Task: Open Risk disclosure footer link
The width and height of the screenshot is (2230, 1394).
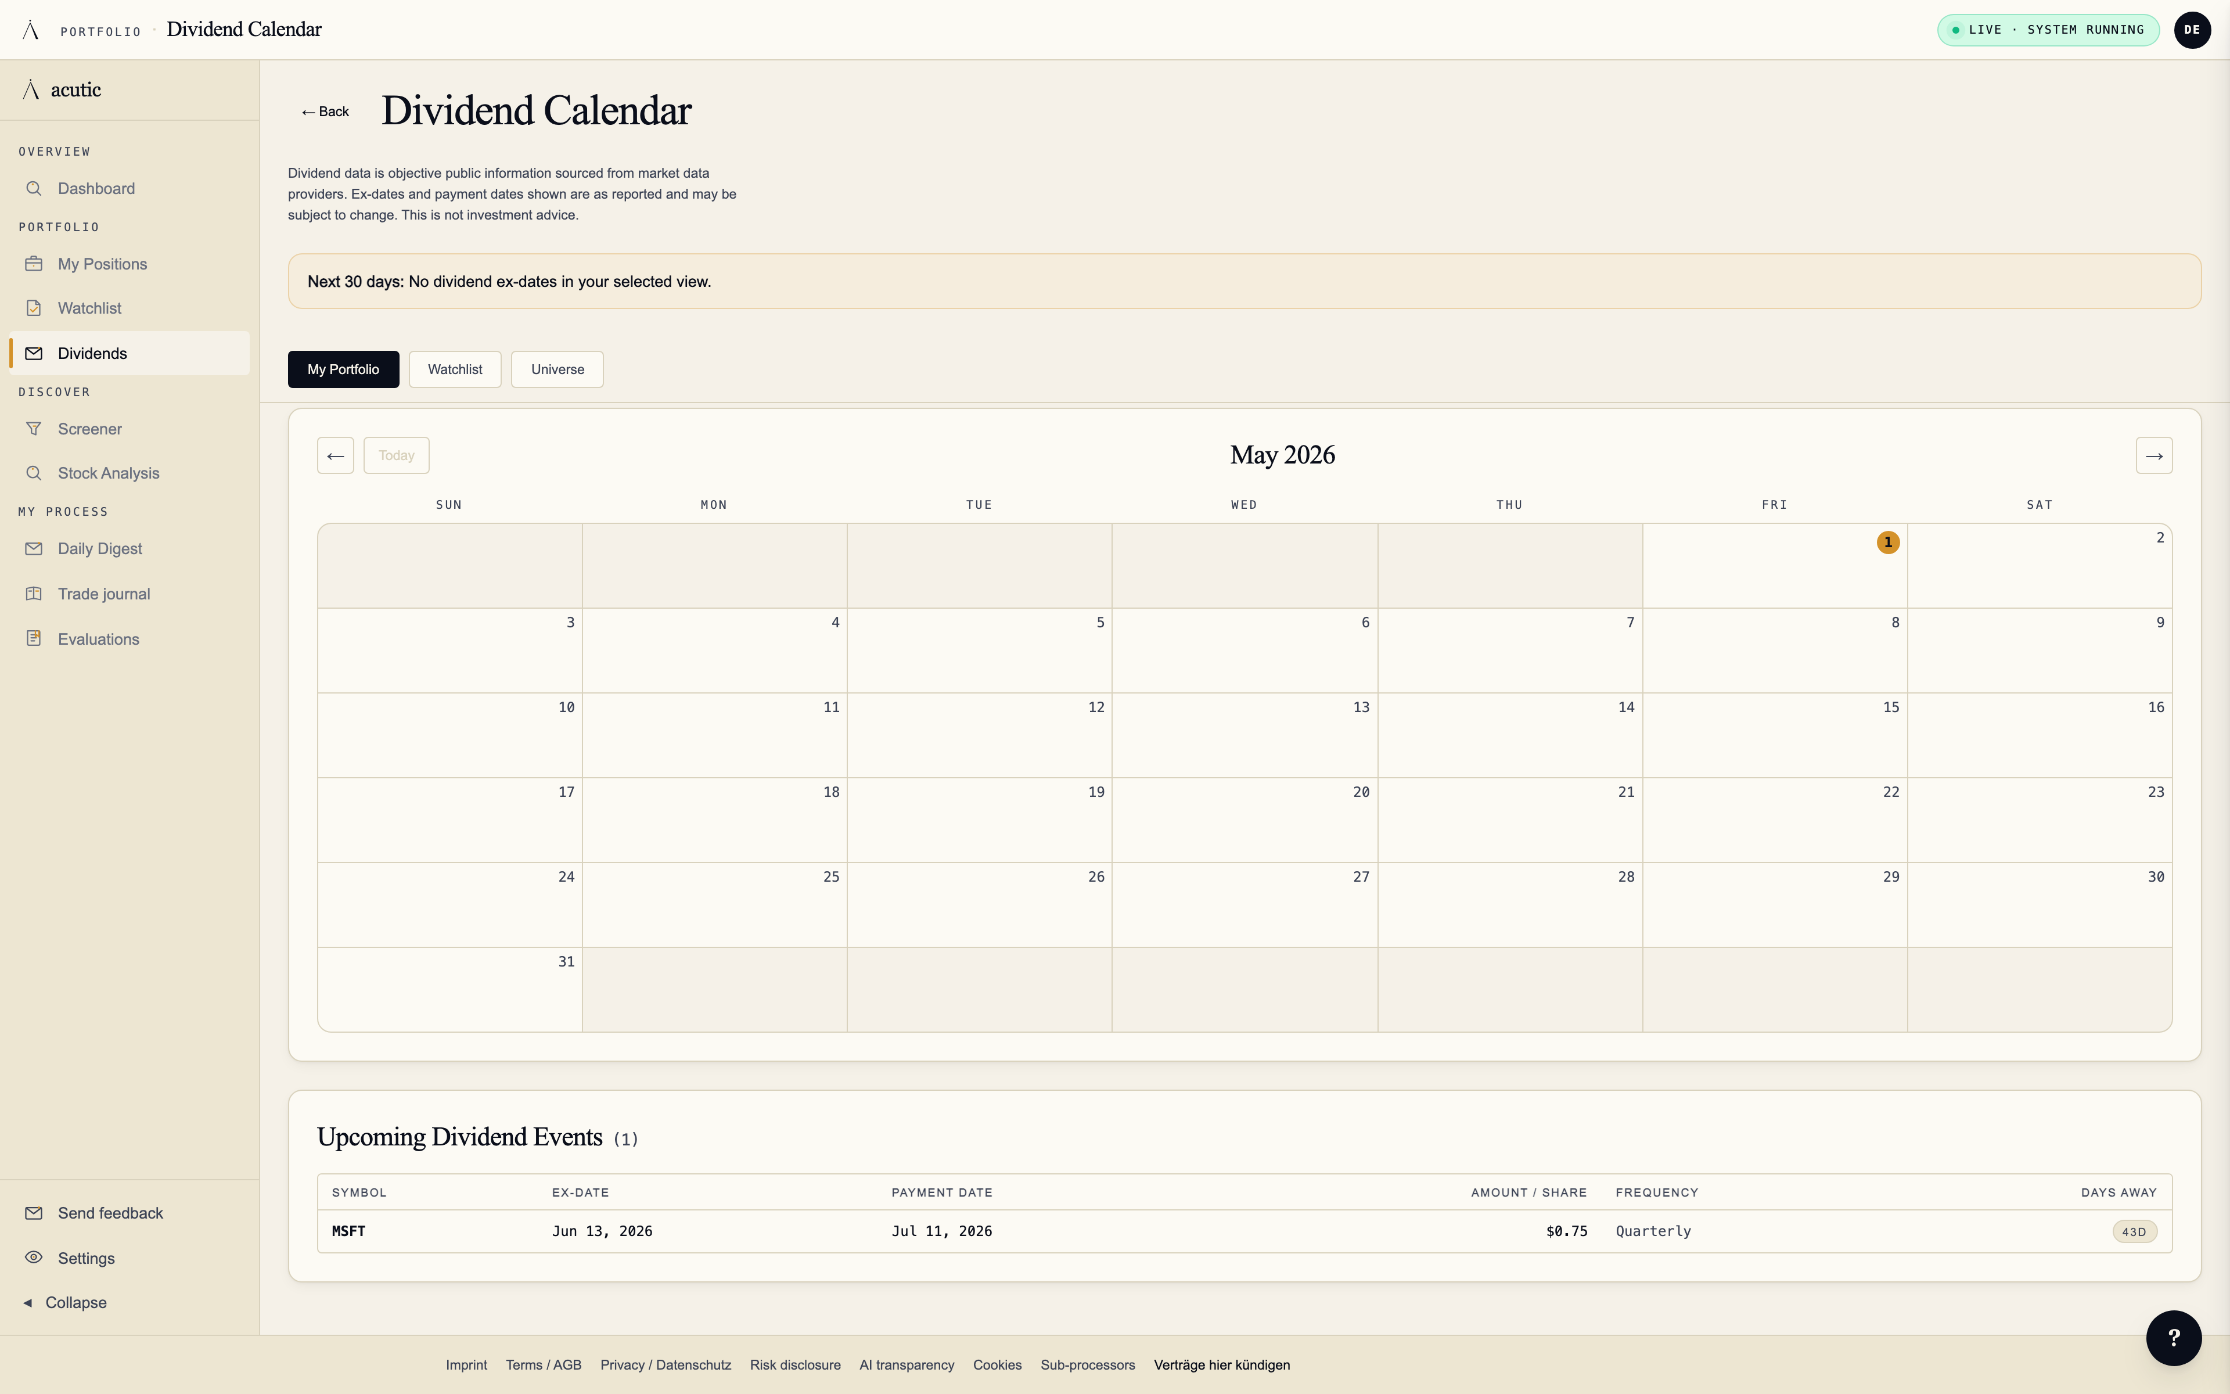Action: pyautogui.click(x=795, y=1364)
